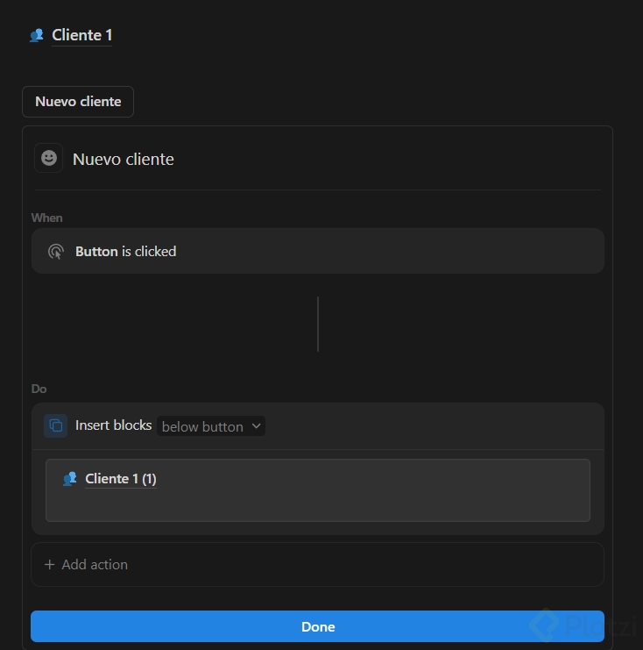643x650 pixels.
Task: Change the smiley emoji button icon
Action: click(x=49, y=158)
